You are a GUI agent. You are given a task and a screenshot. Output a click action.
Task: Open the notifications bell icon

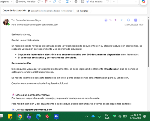[145, 116]
